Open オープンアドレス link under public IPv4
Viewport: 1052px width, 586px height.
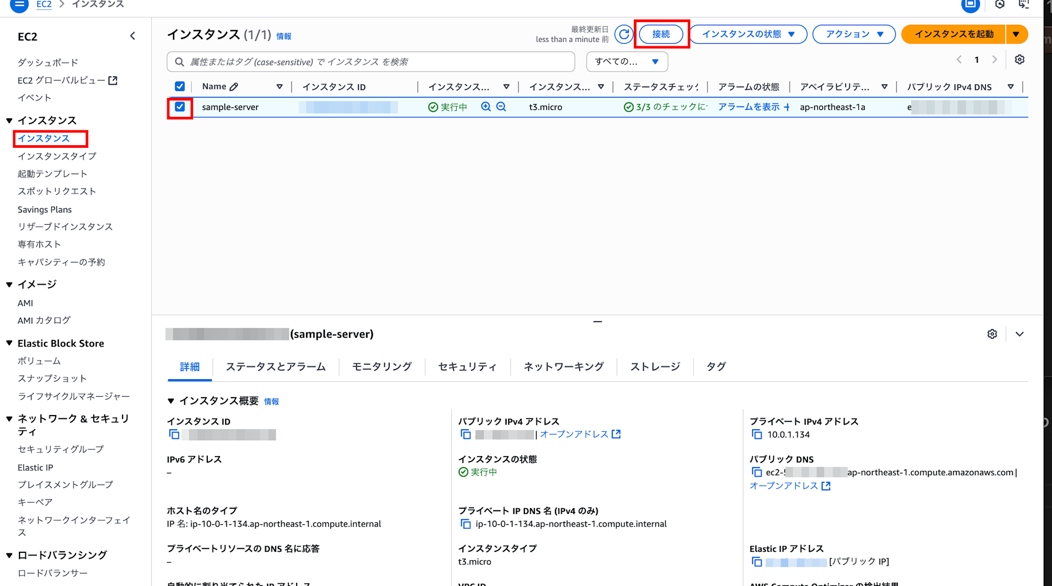point(580,435)
